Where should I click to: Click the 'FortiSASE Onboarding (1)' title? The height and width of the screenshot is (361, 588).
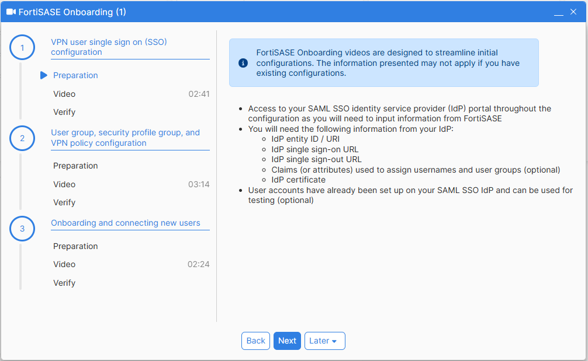pyautogui.click(x=72, y=12)
